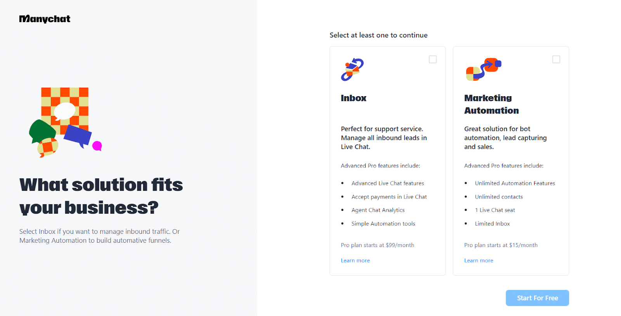The image size is (621, 316).
Task: Click the "Agent Chat Analytics" bullet
Action: pos(378,210)
